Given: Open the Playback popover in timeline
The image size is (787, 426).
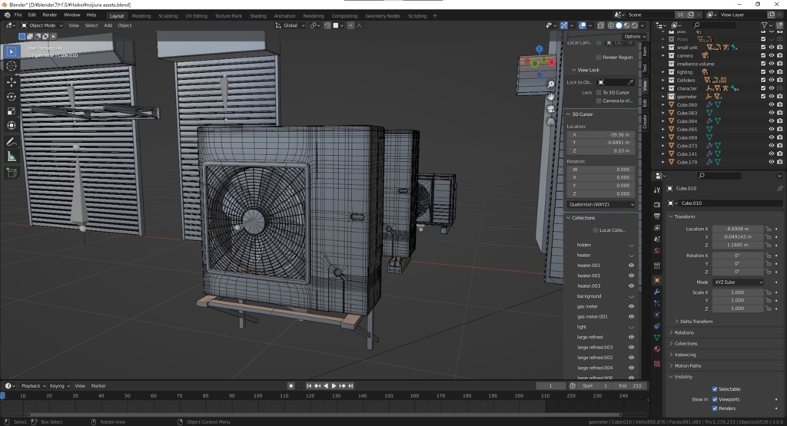Looking at the screenshot, I should tap(33, 386).
